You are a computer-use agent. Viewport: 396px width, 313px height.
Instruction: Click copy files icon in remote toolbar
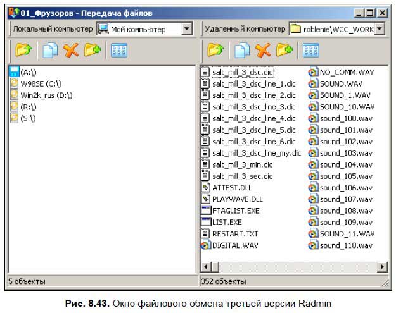[241, 50]
